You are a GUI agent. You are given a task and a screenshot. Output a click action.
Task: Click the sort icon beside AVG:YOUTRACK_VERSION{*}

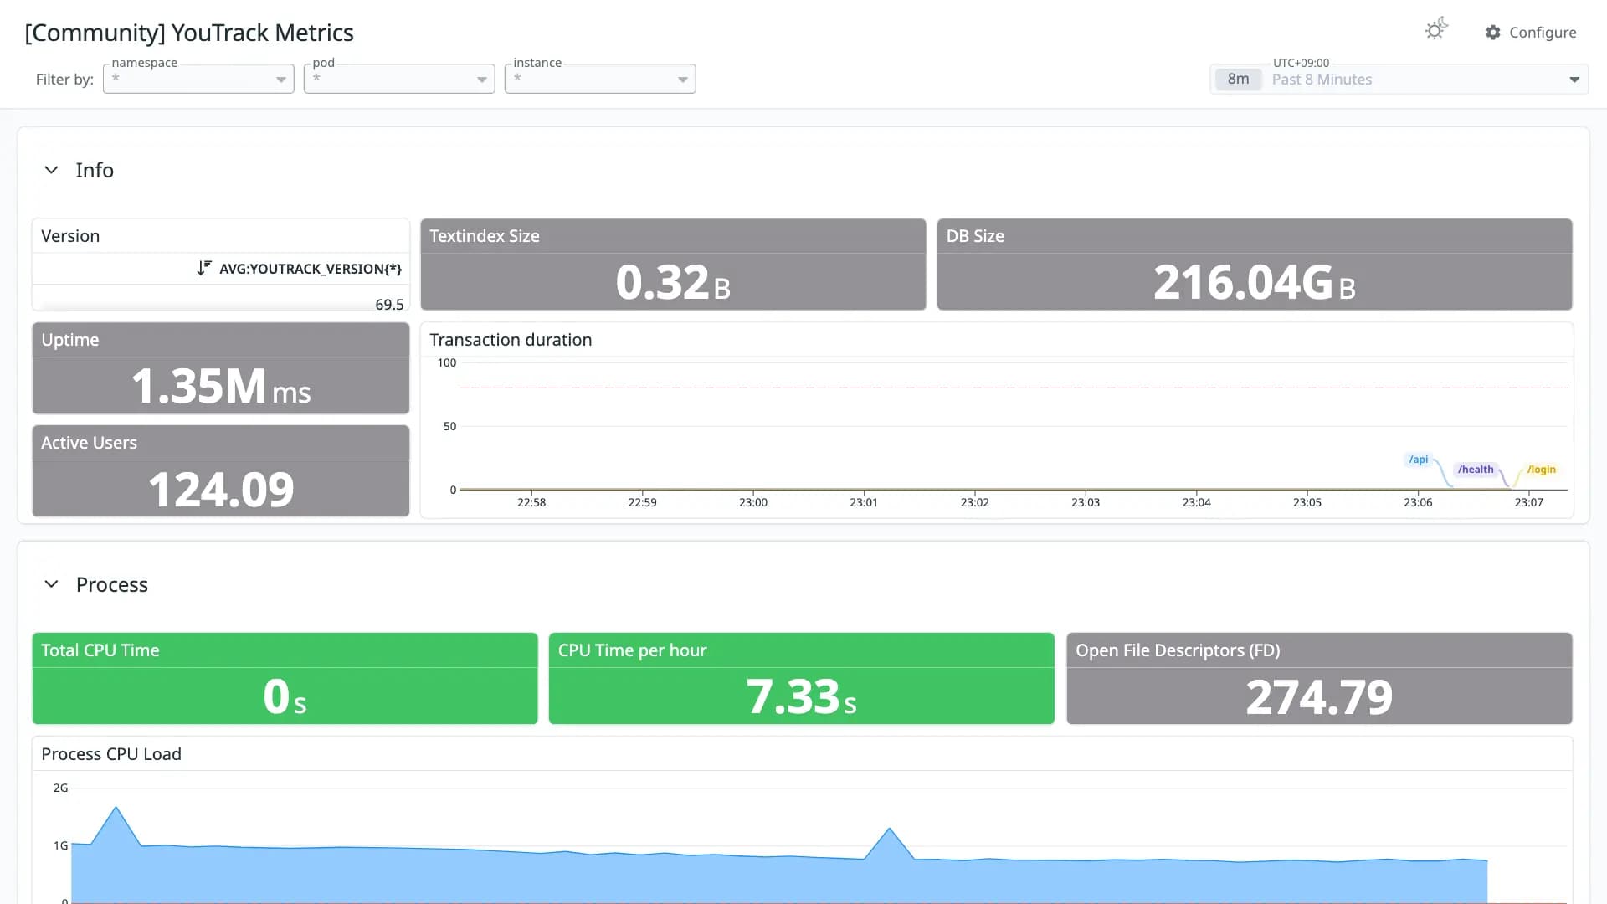click(203, 268)
